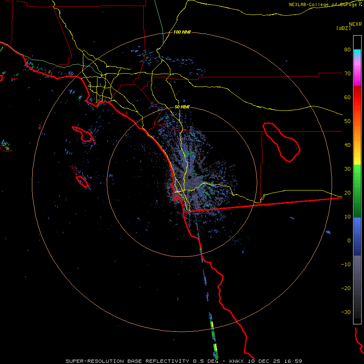Click the 0 value on dBZ scale
Viewport: 364px width, 364px height.
(x=349, y=241)
